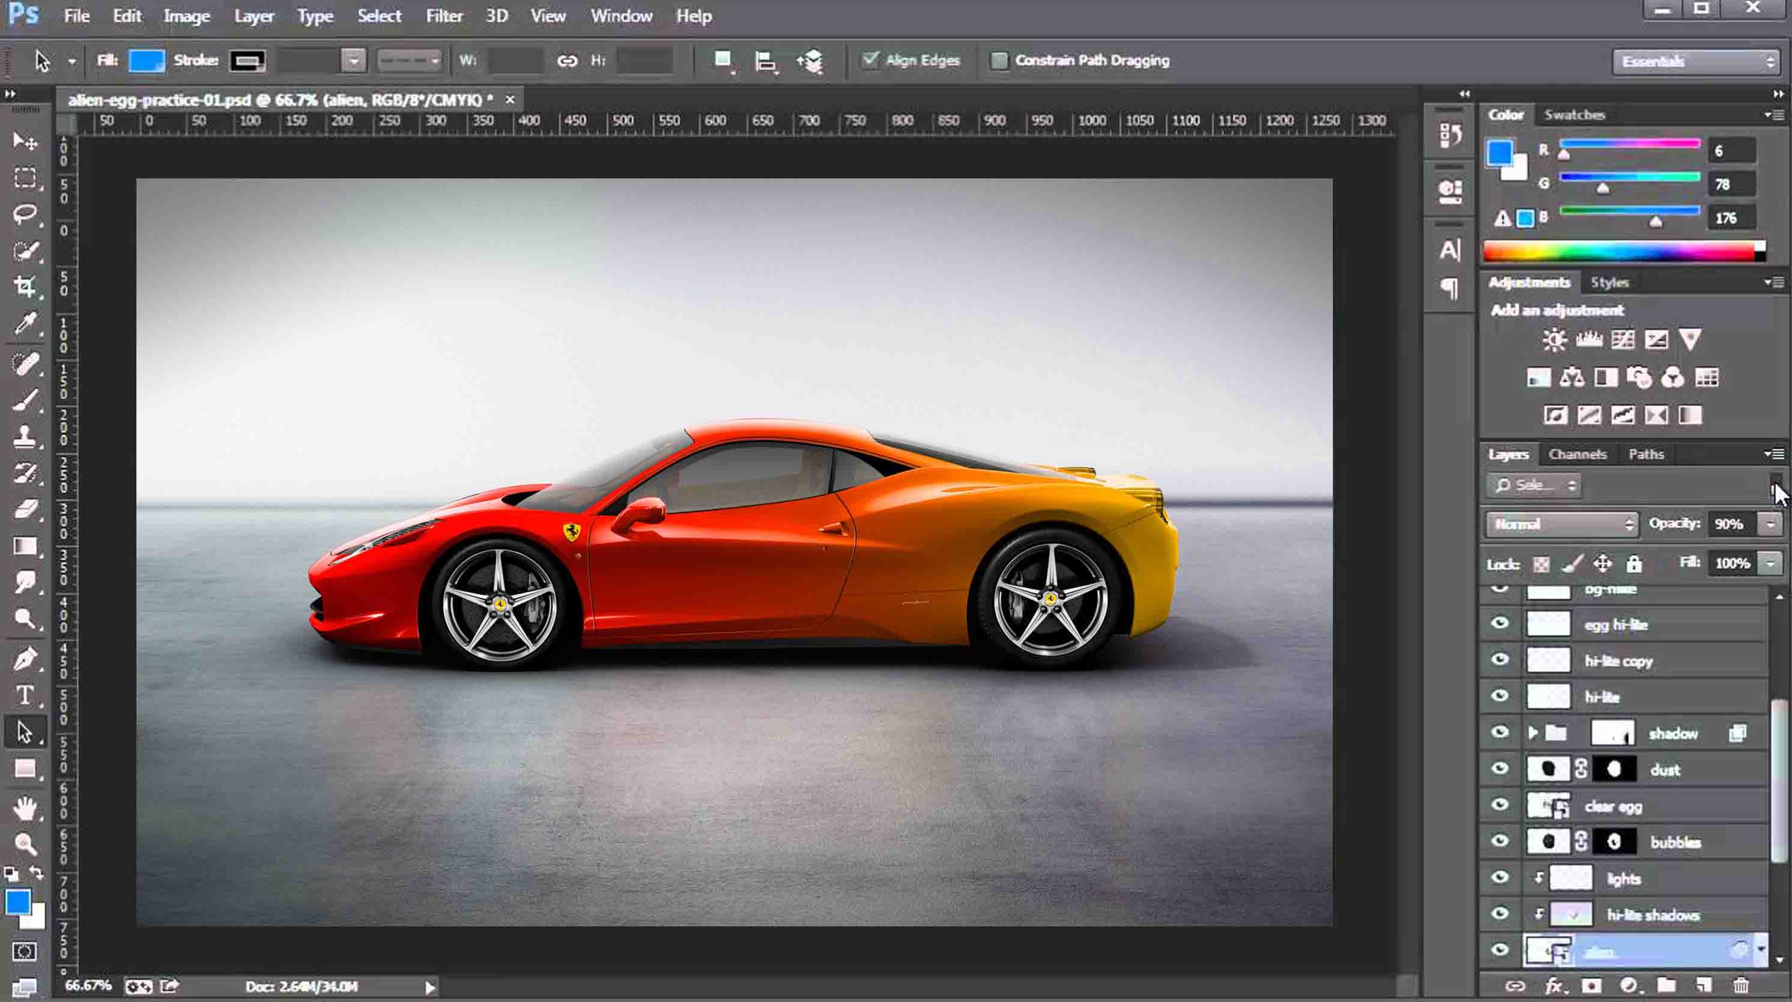Switch to the Channels tab

click(1577, 454)
